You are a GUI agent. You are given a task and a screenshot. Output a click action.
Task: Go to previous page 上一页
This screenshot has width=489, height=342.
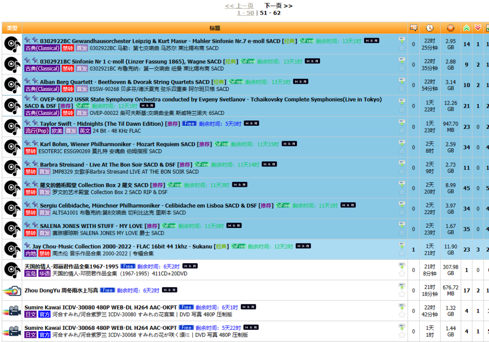239,5
